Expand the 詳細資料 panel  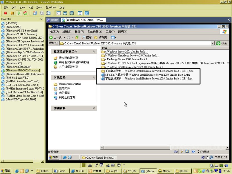point(93,108)
